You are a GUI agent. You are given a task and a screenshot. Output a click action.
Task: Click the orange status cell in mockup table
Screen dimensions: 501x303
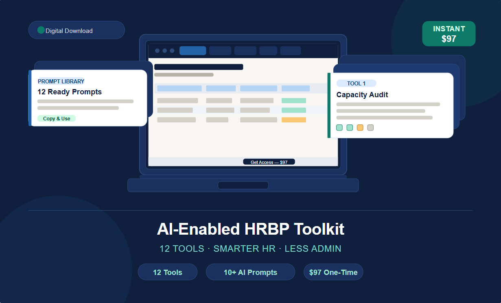coord(294,120)
